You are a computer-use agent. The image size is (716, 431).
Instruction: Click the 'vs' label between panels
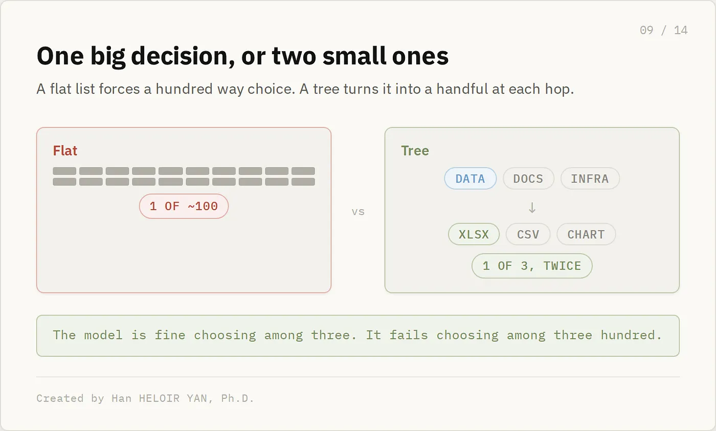pyautogui.click(x=358, y=211)
